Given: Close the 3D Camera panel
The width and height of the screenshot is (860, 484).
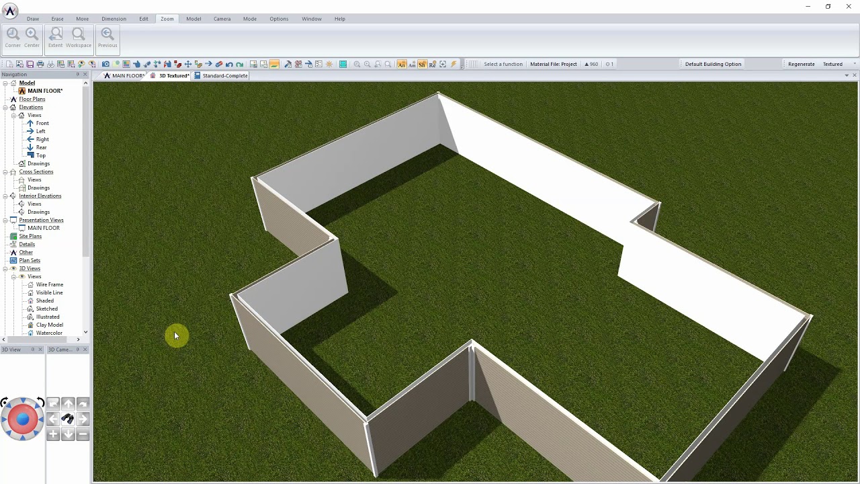Looking at the screenshot, I should point(85,350).
